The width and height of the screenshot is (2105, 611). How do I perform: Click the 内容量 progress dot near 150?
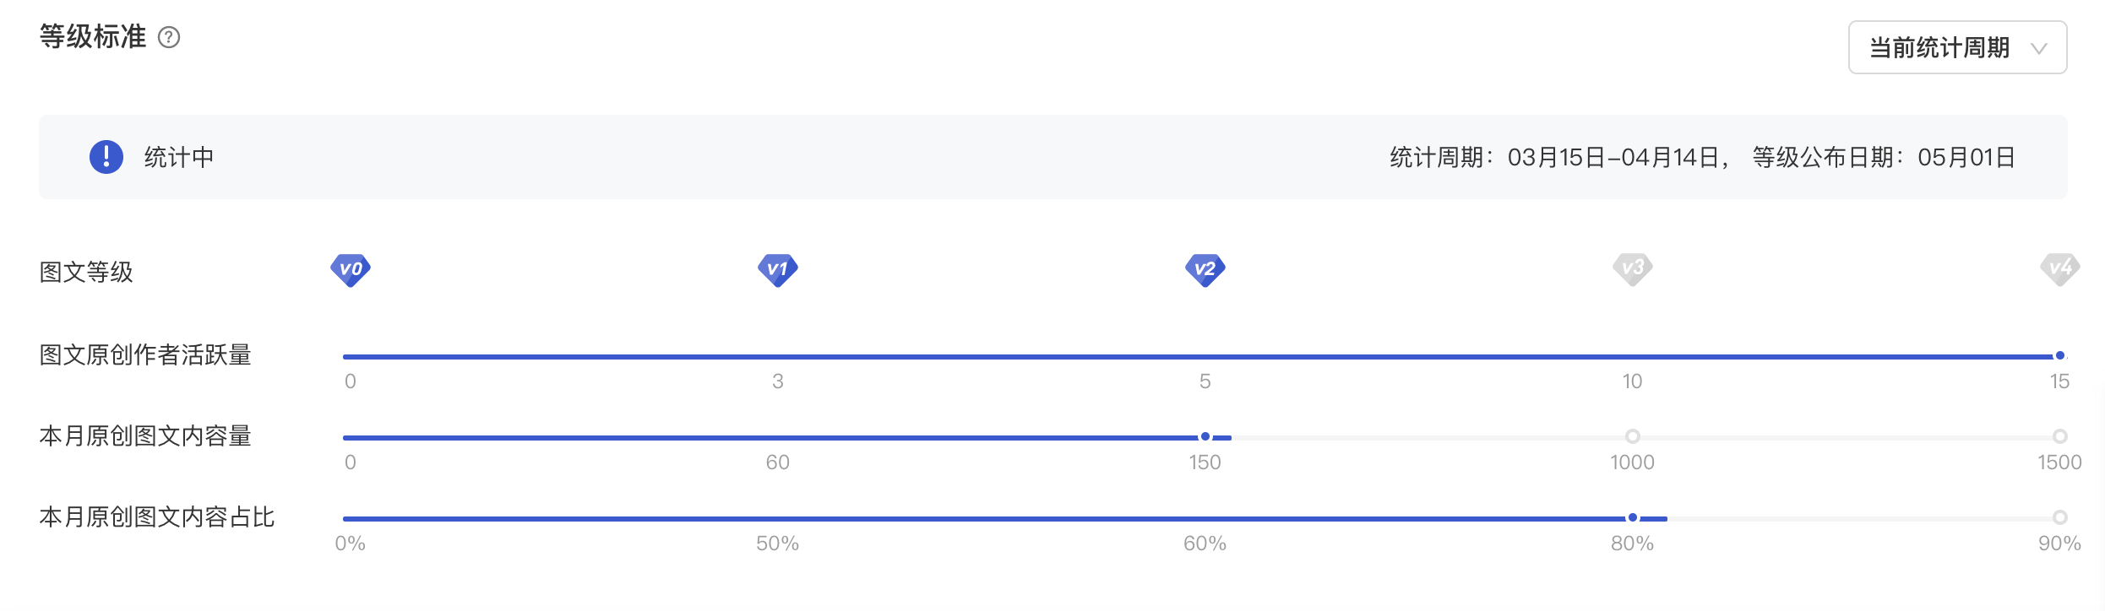click(1205, 436)
